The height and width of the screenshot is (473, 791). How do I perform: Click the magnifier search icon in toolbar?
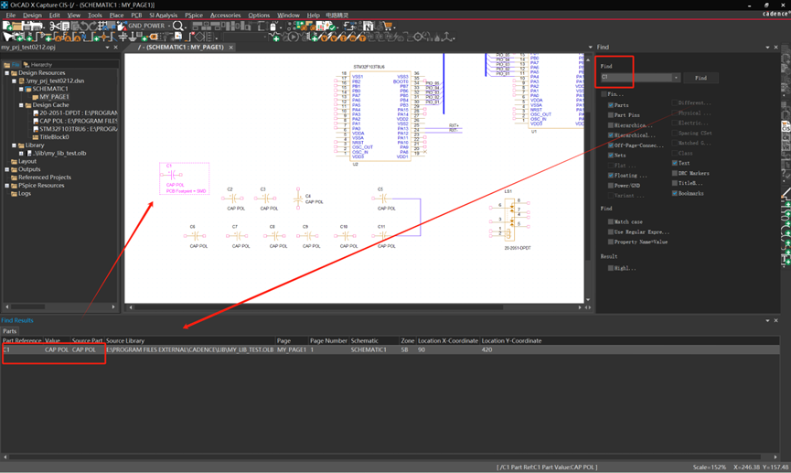coord(177,26)
